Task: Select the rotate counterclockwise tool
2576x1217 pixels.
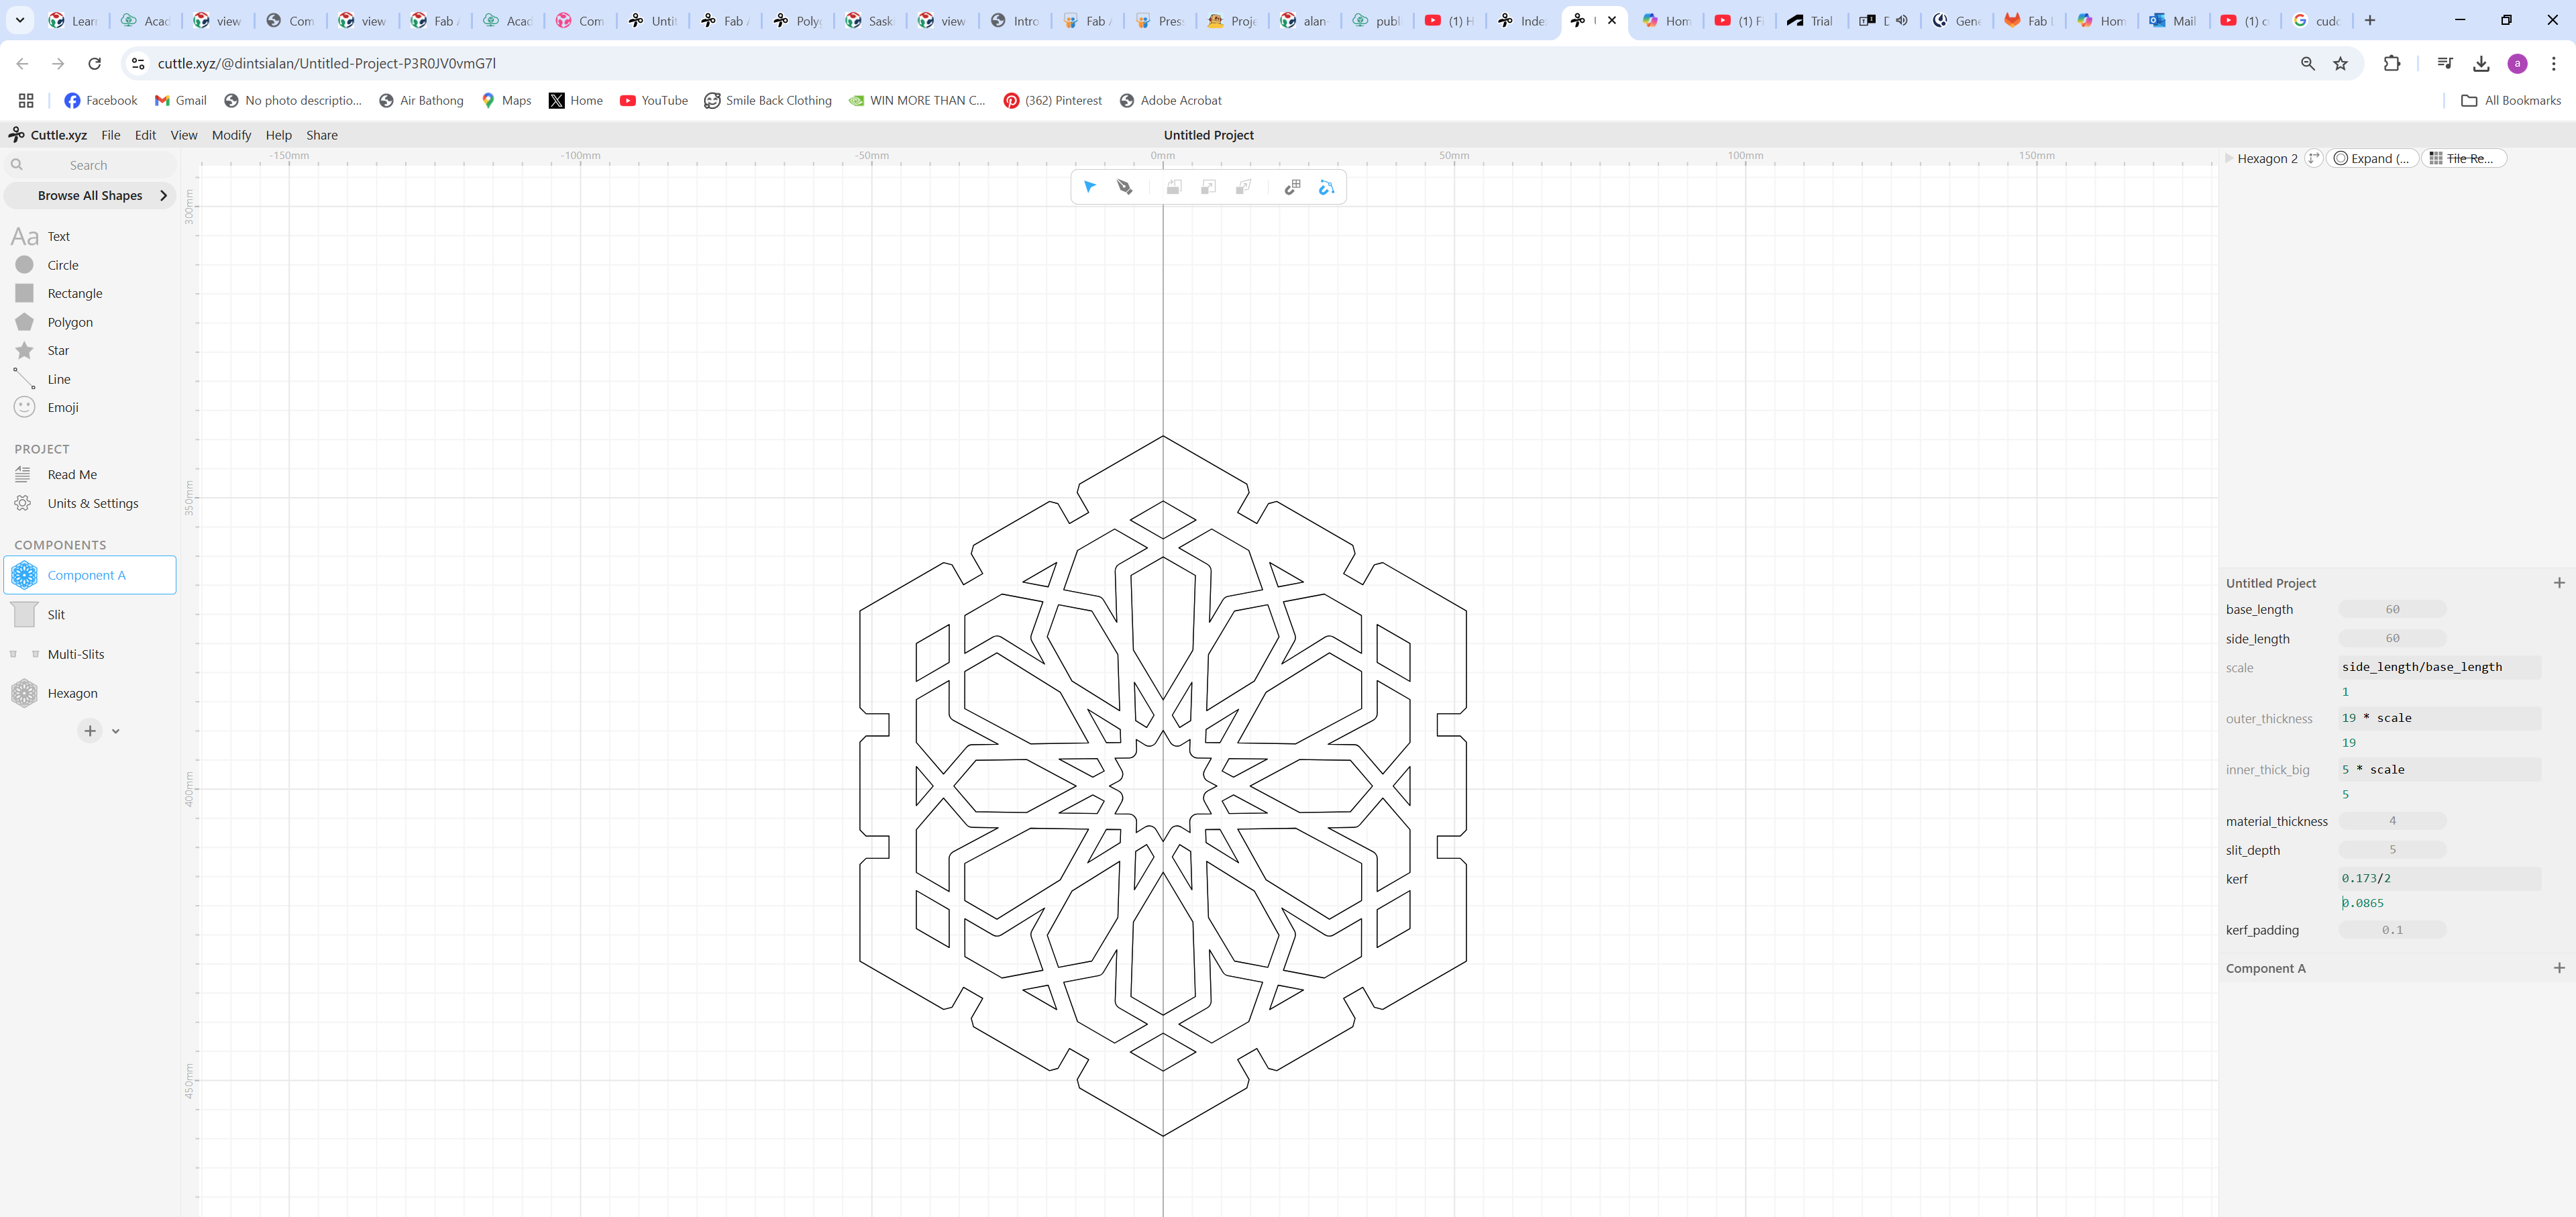Action: click(x=1175, y=187)
